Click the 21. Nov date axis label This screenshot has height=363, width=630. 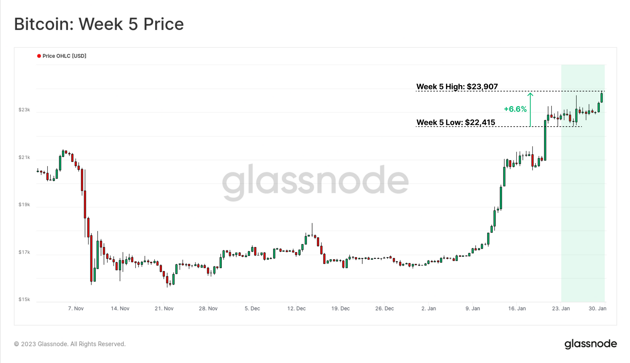click(164, 308)
